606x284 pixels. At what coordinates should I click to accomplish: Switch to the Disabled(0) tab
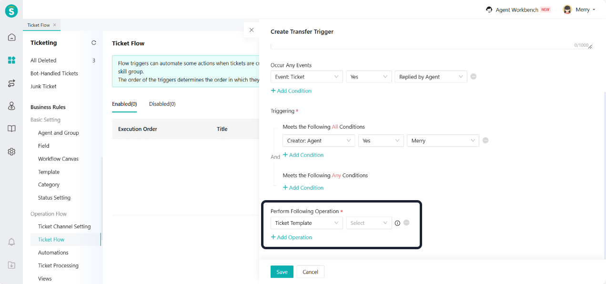coord(162,104)
